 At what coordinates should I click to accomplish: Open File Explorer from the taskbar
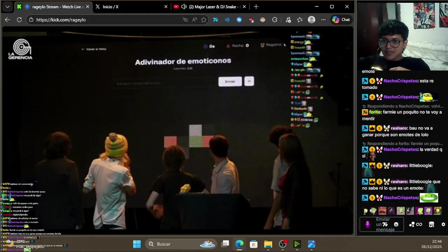(x=268, y=244)
